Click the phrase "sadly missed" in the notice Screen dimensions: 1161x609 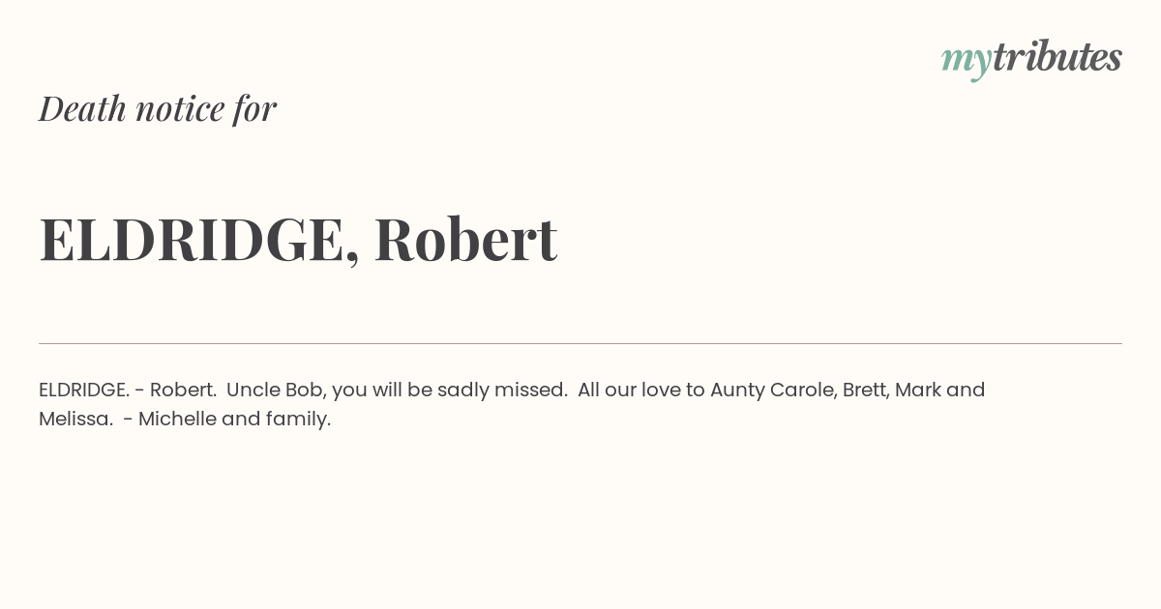(x=501, y=390)
